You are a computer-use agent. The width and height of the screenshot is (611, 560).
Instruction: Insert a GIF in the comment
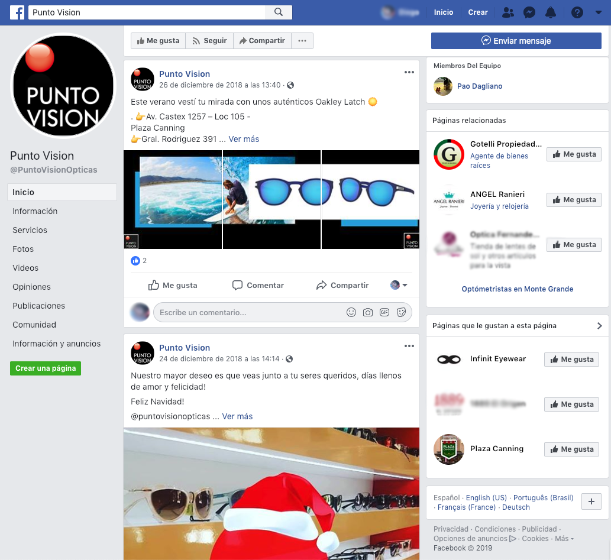click(384, 312)
